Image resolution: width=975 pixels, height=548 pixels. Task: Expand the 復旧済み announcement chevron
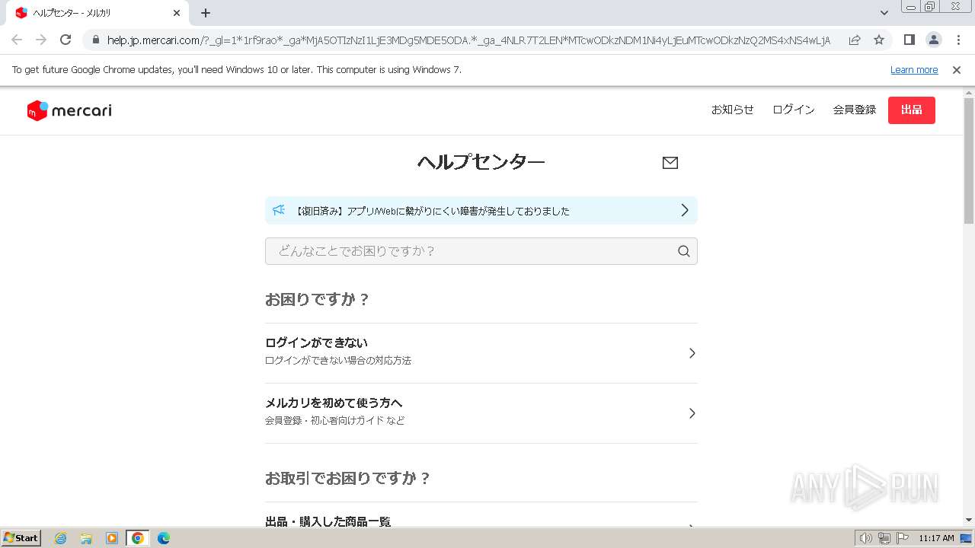pyautogui.click(x=685, y=210)
